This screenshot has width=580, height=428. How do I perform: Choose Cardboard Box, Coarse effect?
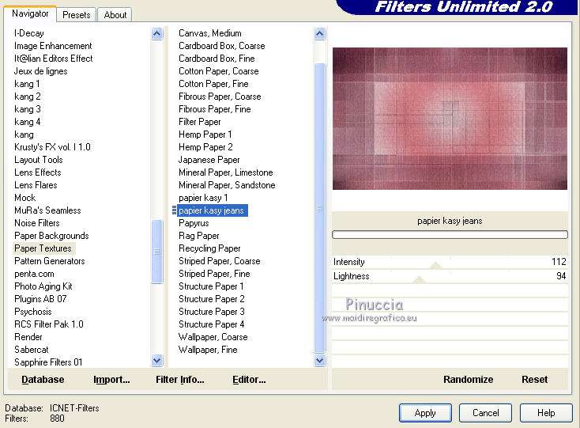[221, 46]
